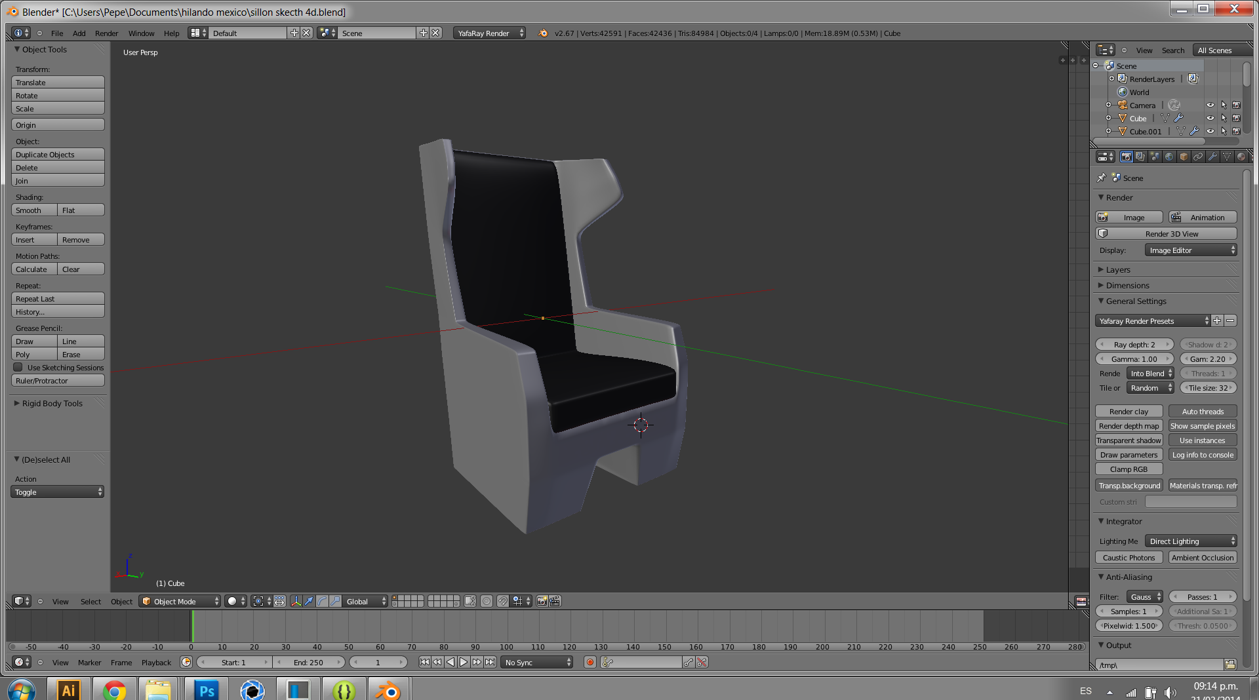Image resolution: width=1259 pixels, height=700 pixels.
Task: Toggle viewport visibility eye for Cube.001
Action: (1210, 131)
